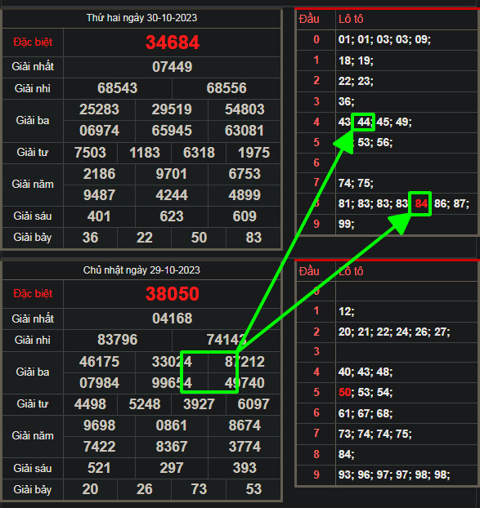Select the date header Chủ nhật ngày 29-10-2023
Viewport: 480px width, 508px height.
pos(141,270)
